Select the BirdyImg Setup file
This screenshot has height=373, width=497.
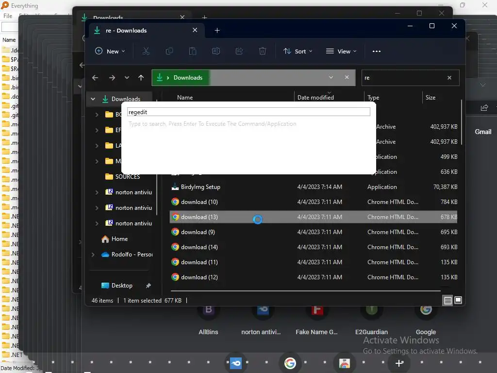313,187
